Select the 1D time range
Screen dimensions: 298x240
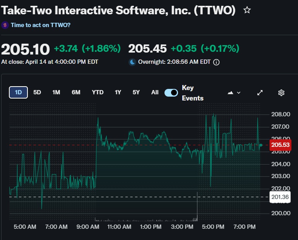coord(18,92)
